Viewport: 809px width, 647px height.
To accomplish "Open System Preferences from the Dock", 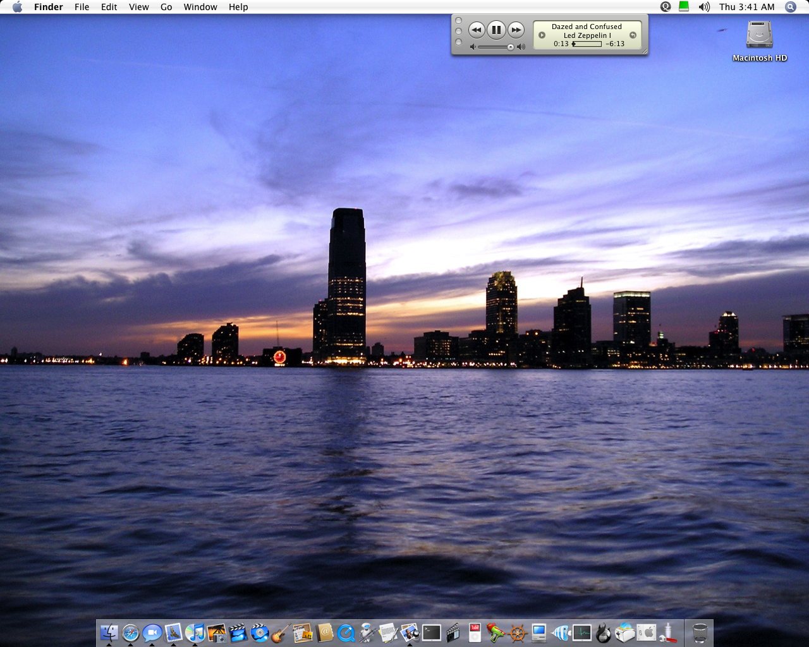I will [646, 632].
